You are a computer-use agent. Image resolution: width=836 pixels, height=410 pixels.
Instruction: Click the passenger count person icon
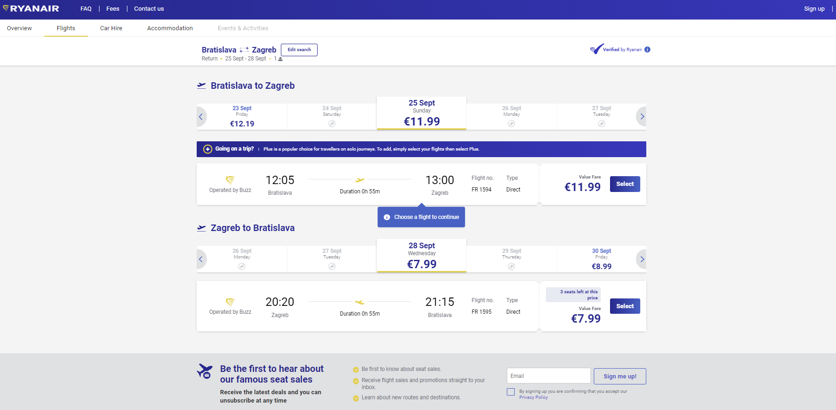pyautogui.click(x=280, y=59)
